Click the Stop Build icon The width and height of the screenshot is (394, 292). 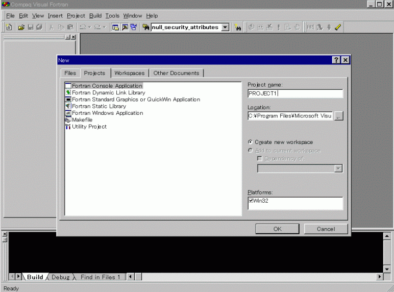point(269,27)
